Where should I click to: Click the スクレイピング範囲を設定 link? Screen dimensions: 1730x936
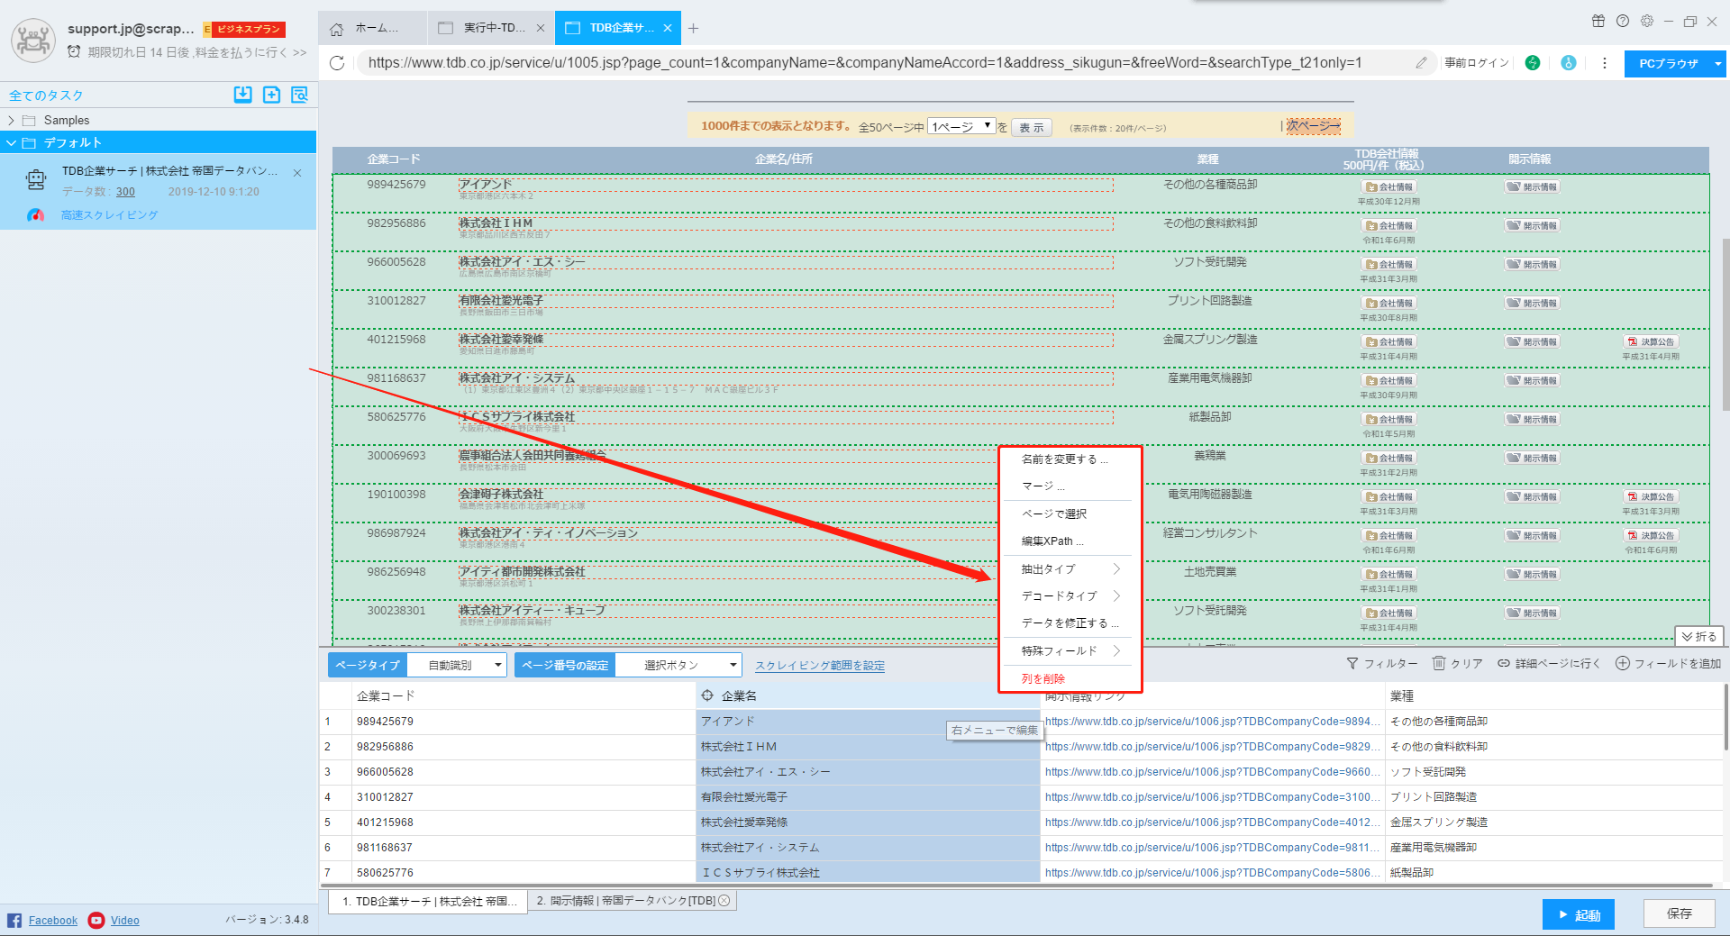tap(819, 666)
